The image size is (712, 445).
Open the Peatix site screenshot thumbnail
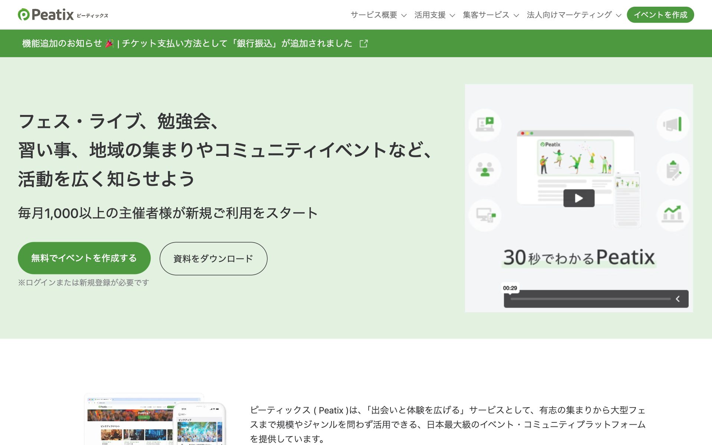click(155, 419)
